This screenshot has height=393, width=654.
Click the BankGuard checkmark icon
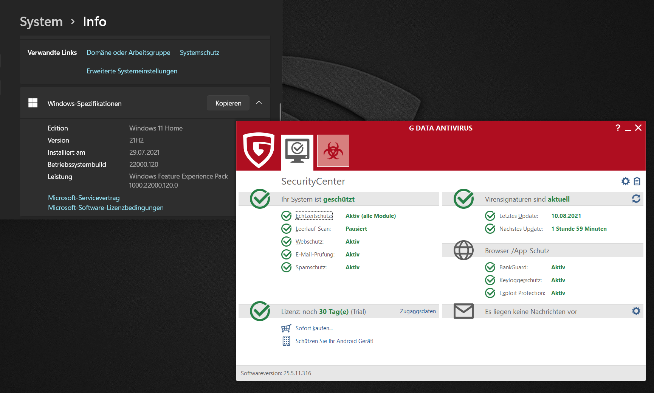[490, 267]
